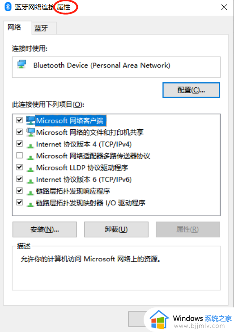Click the TCP/IPv6 protocol icon

[30, 180]
